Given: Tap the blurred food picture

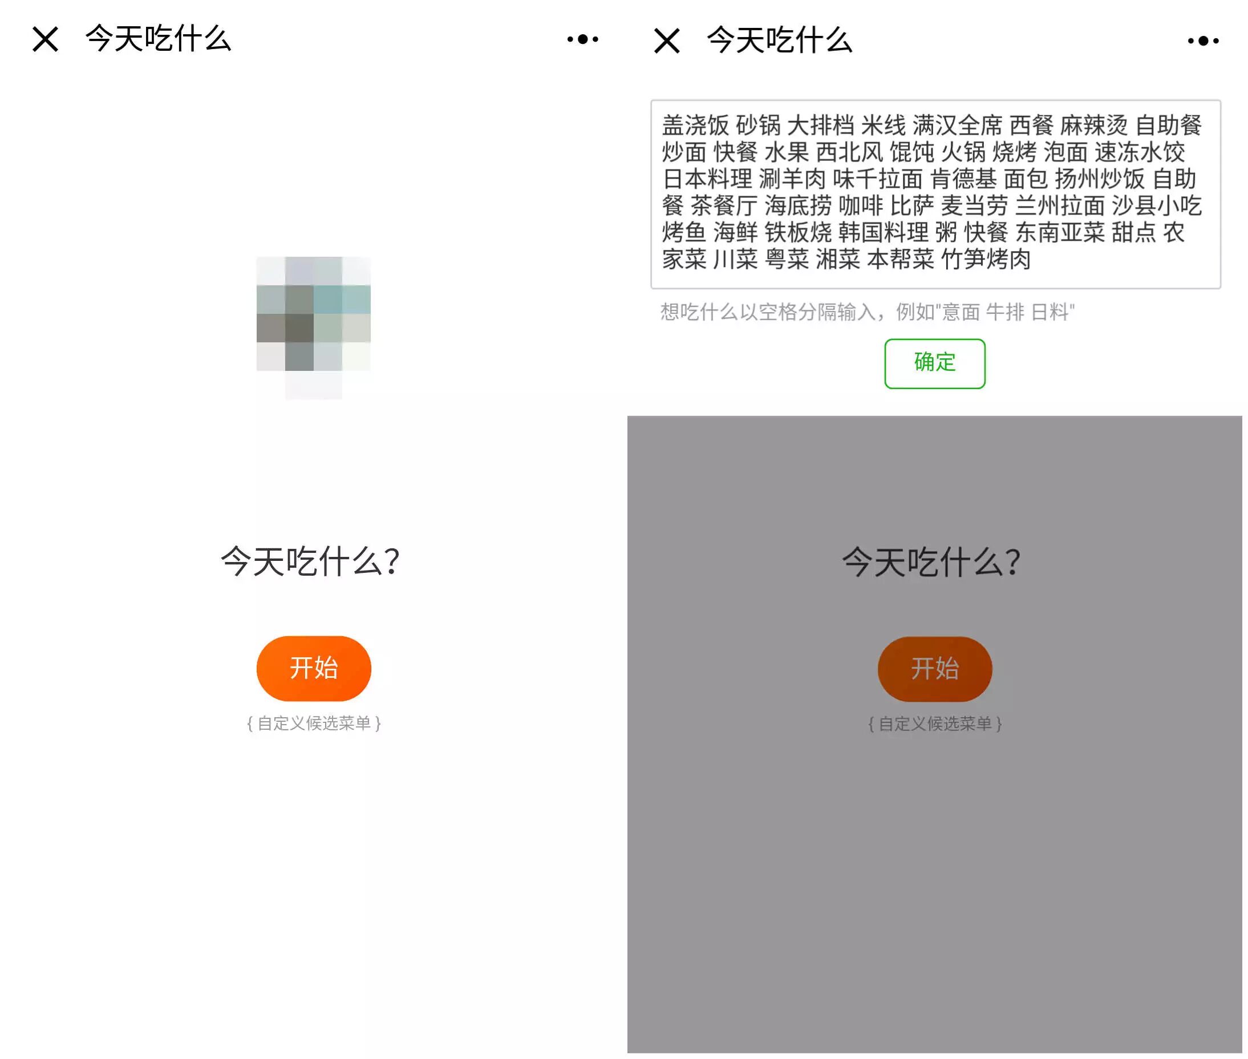Looking at the screenshot, I should pos(313,327).
